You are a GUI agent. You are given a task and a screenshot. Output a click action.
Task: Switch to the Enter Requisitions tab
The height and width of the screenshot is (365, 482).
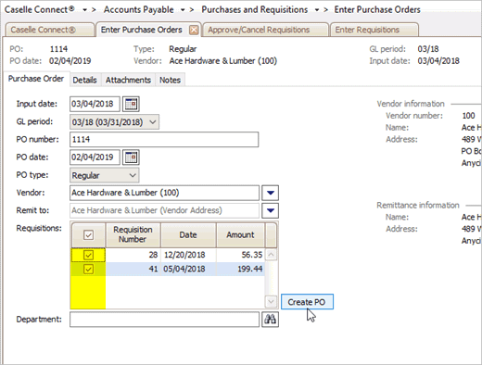[x=374, y=30]
